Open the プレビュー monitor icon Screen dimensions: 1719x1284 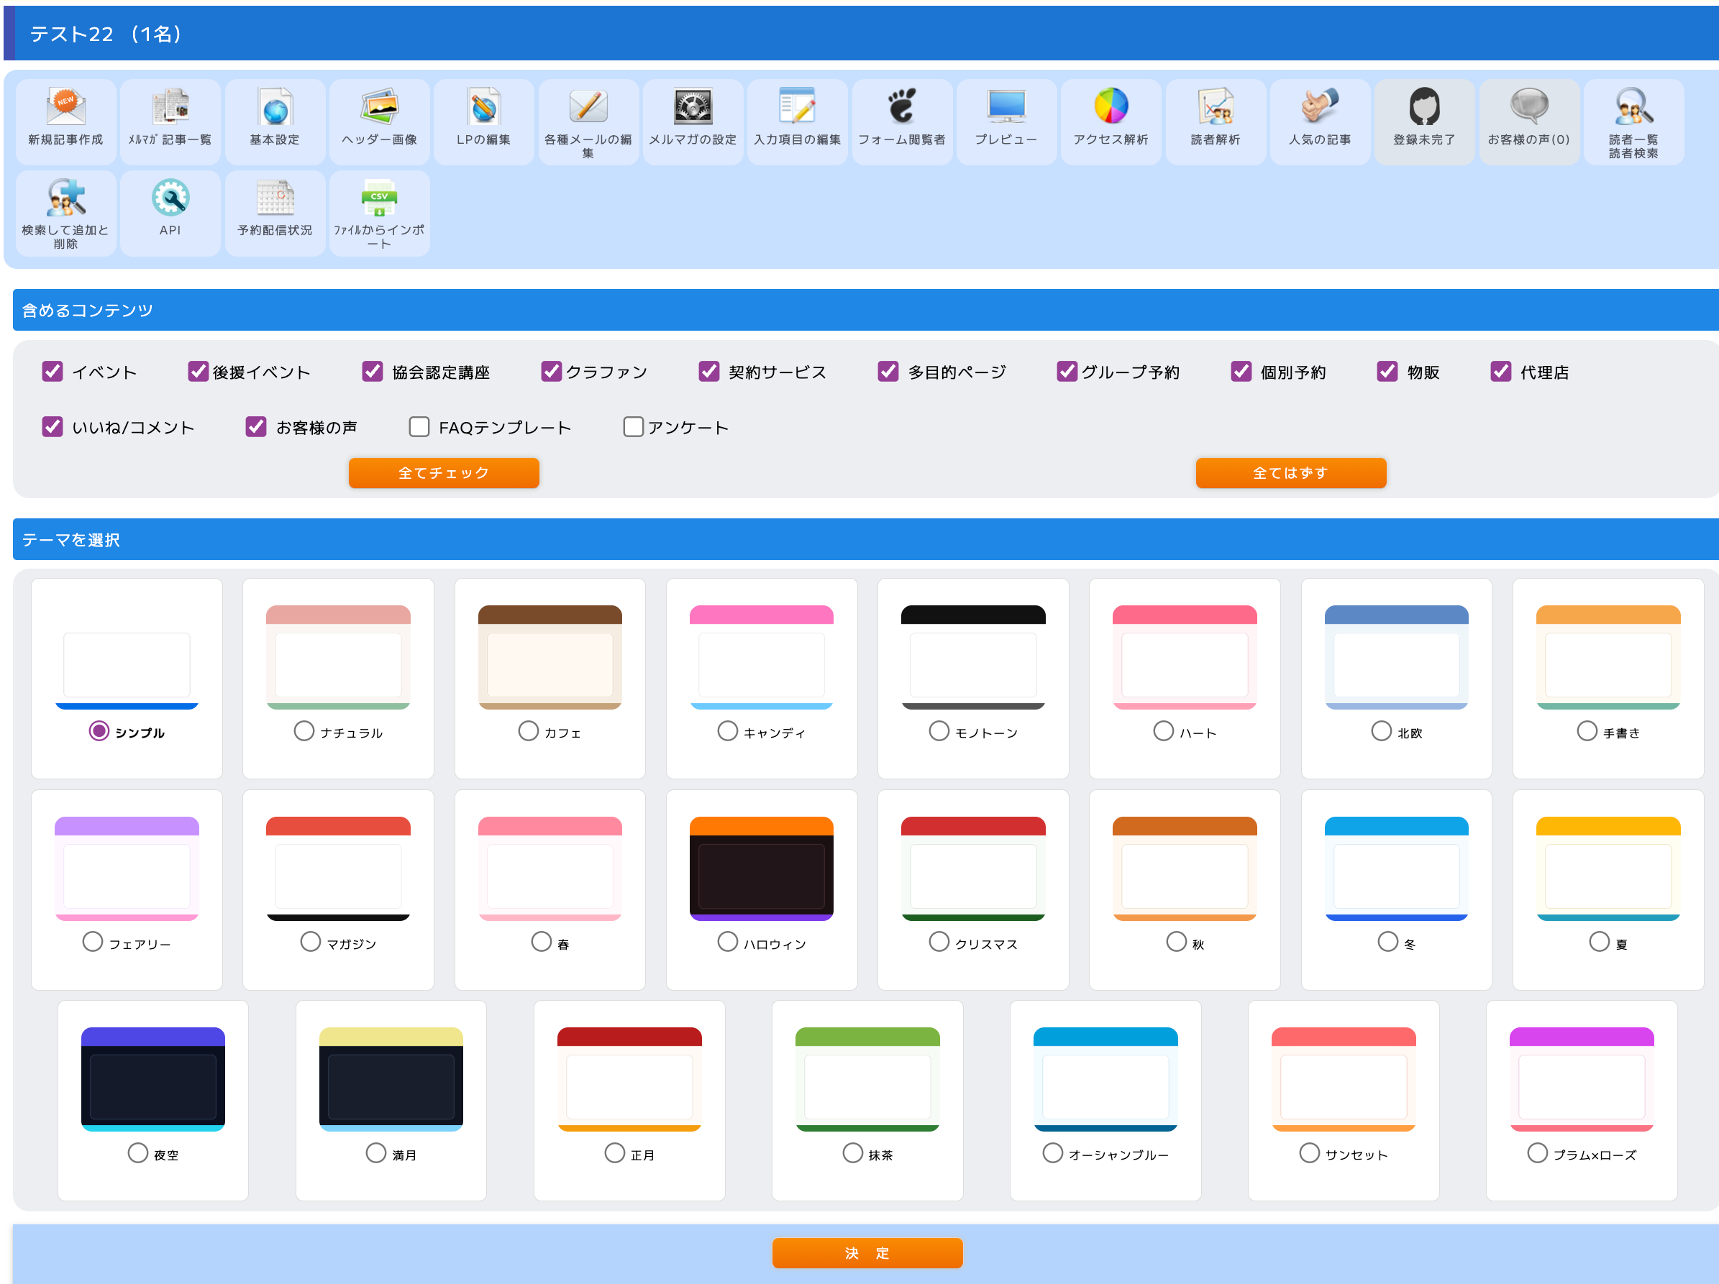pyautogui.click(x=1006, y=107)
